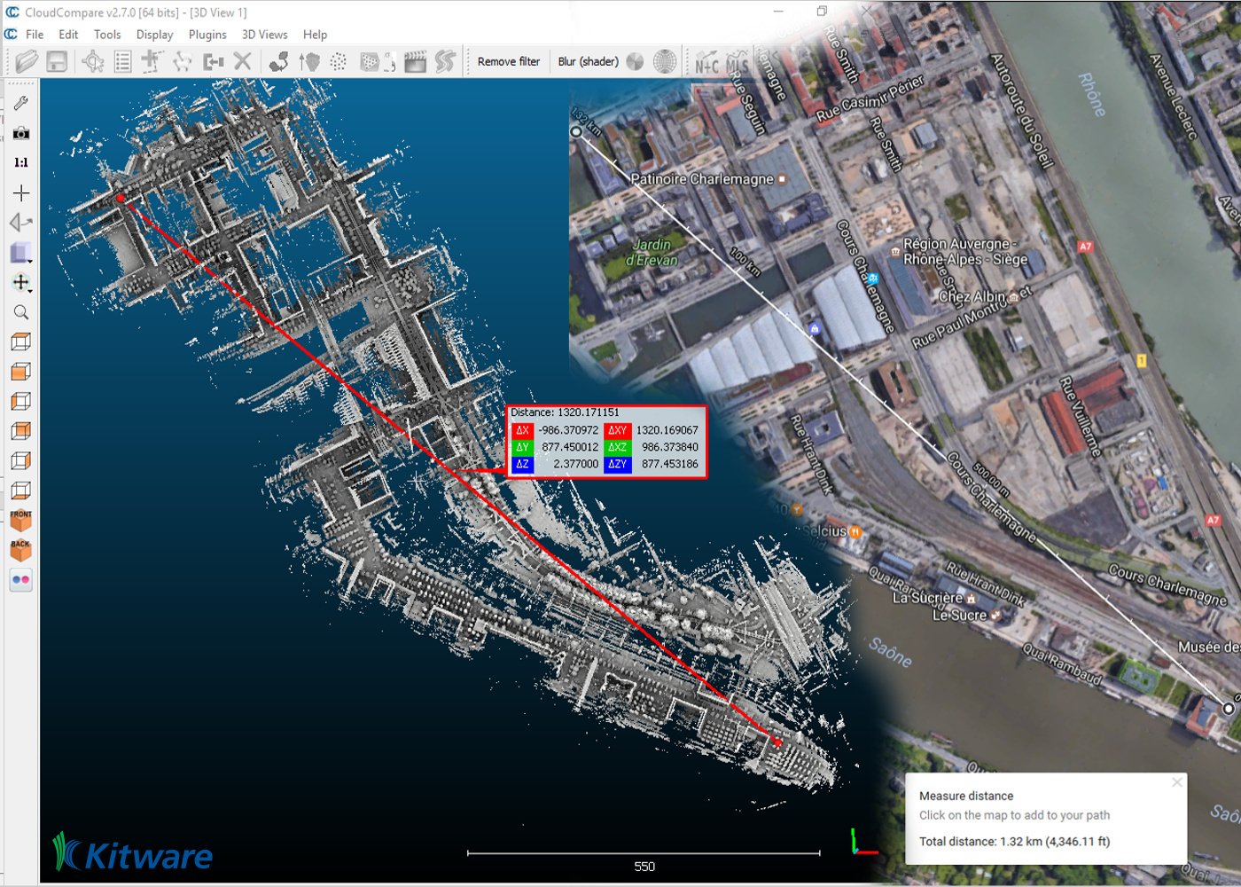Select the trace polyline tool icon

click(x=183, y=61)
